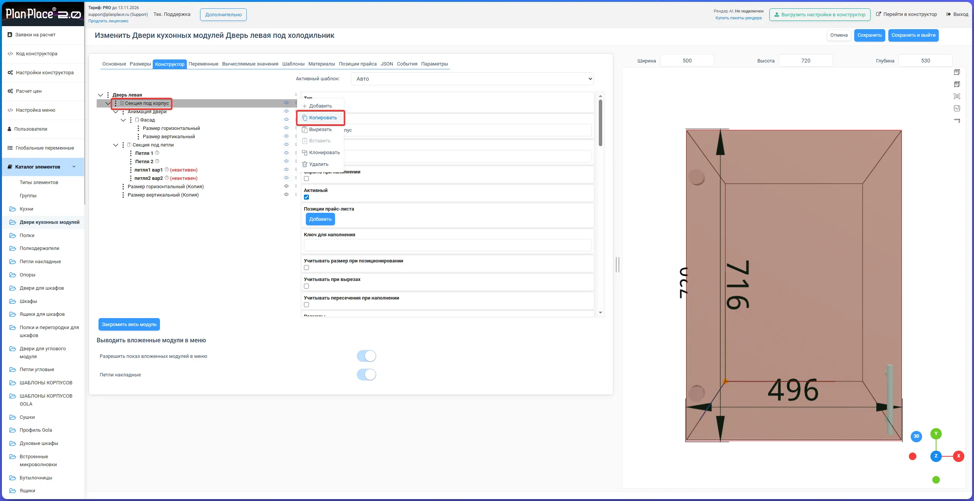Toggle visibility of Секция под корпус
974x501 pixels.
click(x=287, y=103)
